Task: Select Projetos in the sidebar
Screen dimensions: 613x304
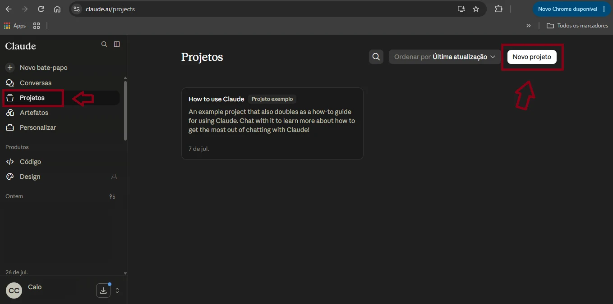Action: click(x=61, y=98)
